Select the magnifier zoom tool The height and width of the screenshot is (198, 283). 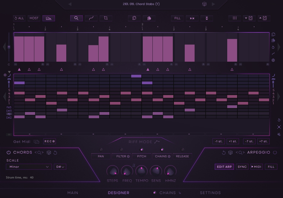[x=76, y=18]
